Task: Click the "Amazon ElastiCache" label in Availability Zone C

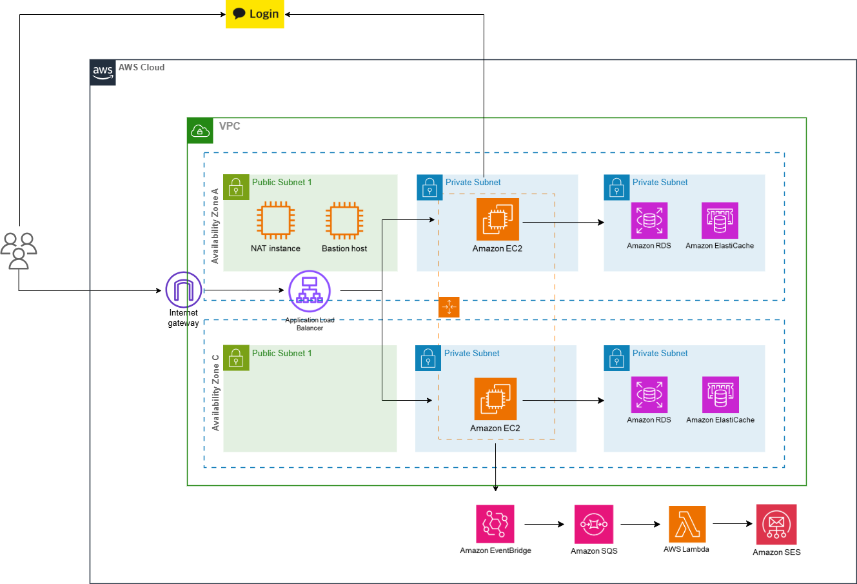Action: coord(720,420)
